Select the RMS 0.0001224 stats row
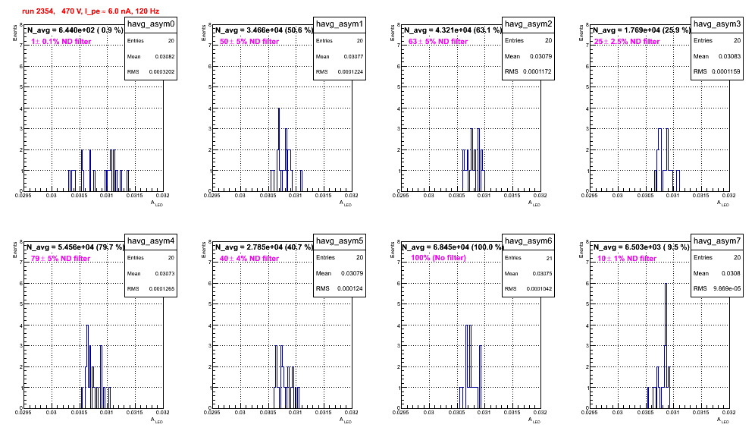The width and height of the screenshot is (755, 434). point(340,72)
